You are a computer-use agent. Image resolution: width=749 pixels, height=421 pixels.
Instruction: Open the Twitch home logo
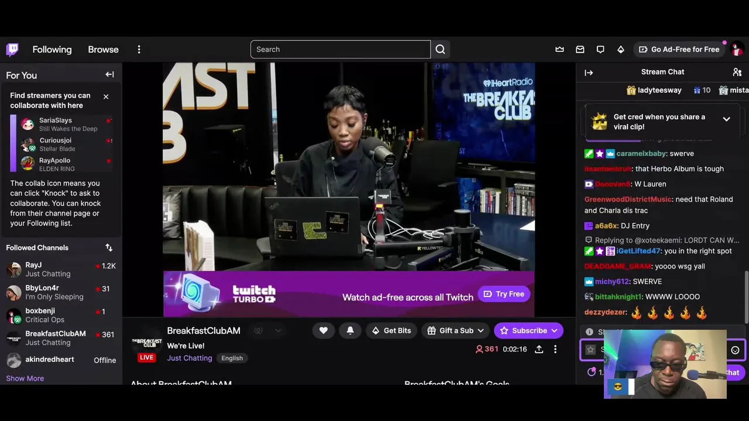point(12,49)
